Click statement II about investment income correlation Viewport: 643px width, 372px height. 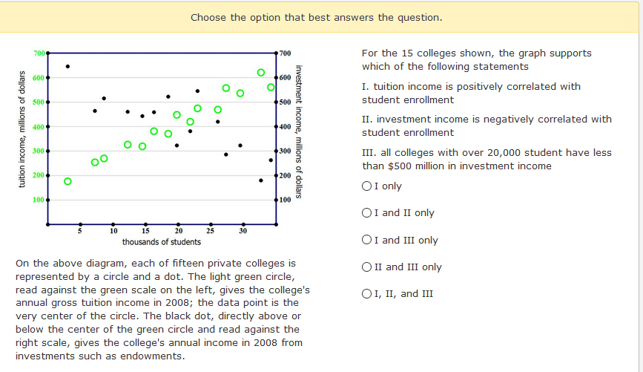click(487, 125)
